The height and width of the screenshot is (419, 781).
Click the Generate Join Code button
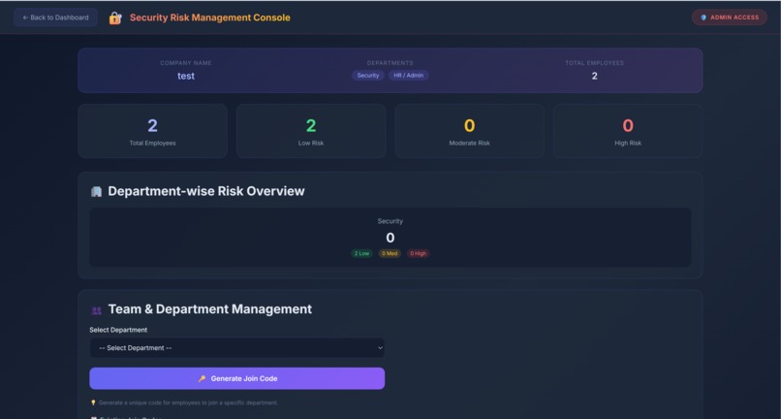click(237, 378)
